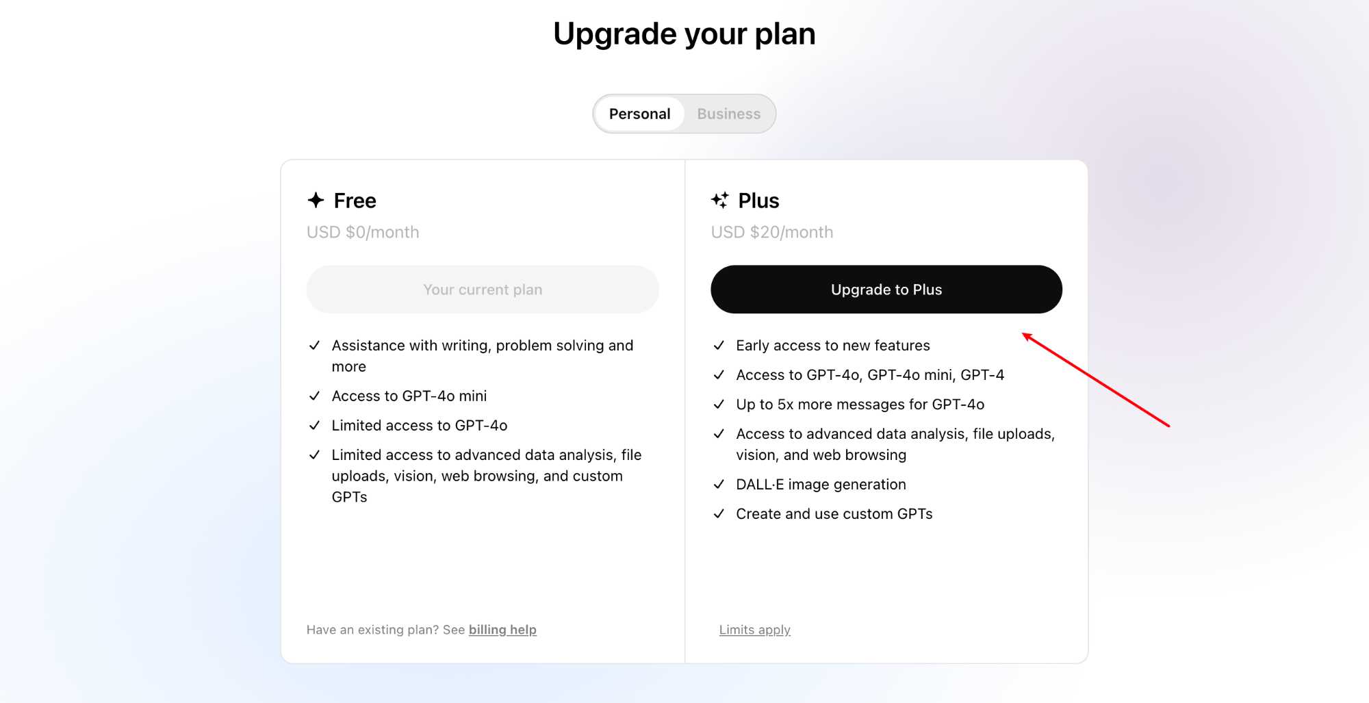Select the Personal plans tab
The width and height of the screenshot is (1369, 703).
(x=639, y=114)
